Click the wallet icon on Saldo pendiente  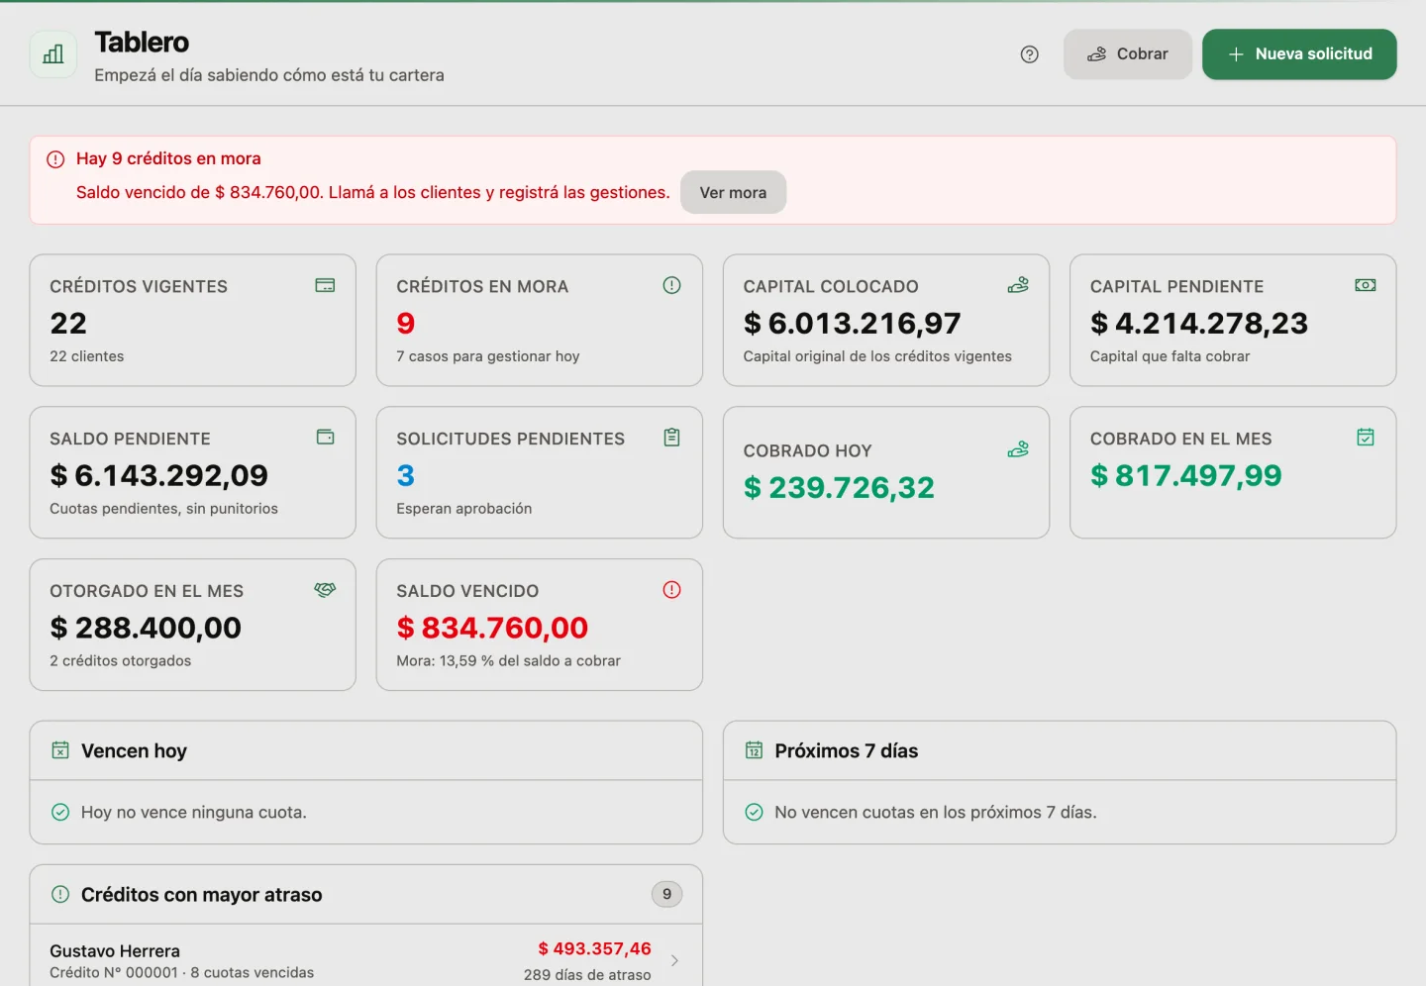tap(325, 437)
